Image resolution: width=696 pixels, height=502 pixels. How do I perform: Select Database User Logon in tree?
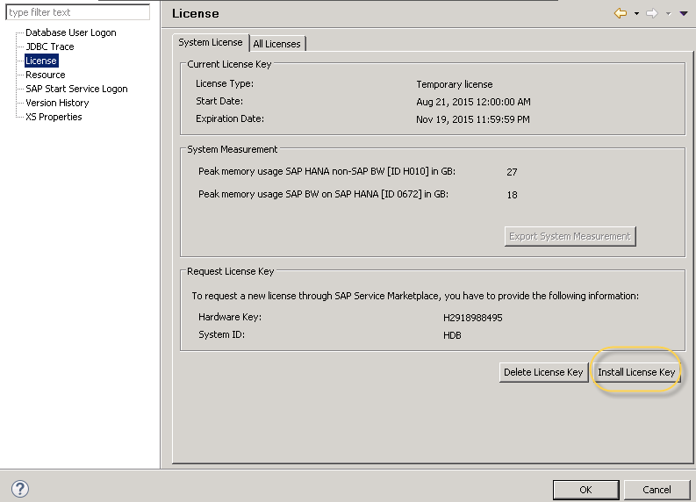[70, 32]
